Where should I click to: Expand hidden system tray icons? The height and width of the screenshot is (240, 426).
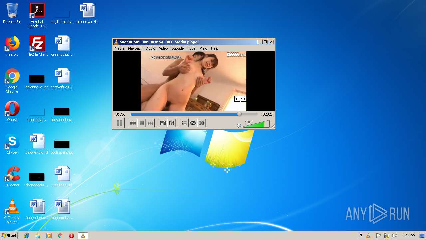(361, 236)
